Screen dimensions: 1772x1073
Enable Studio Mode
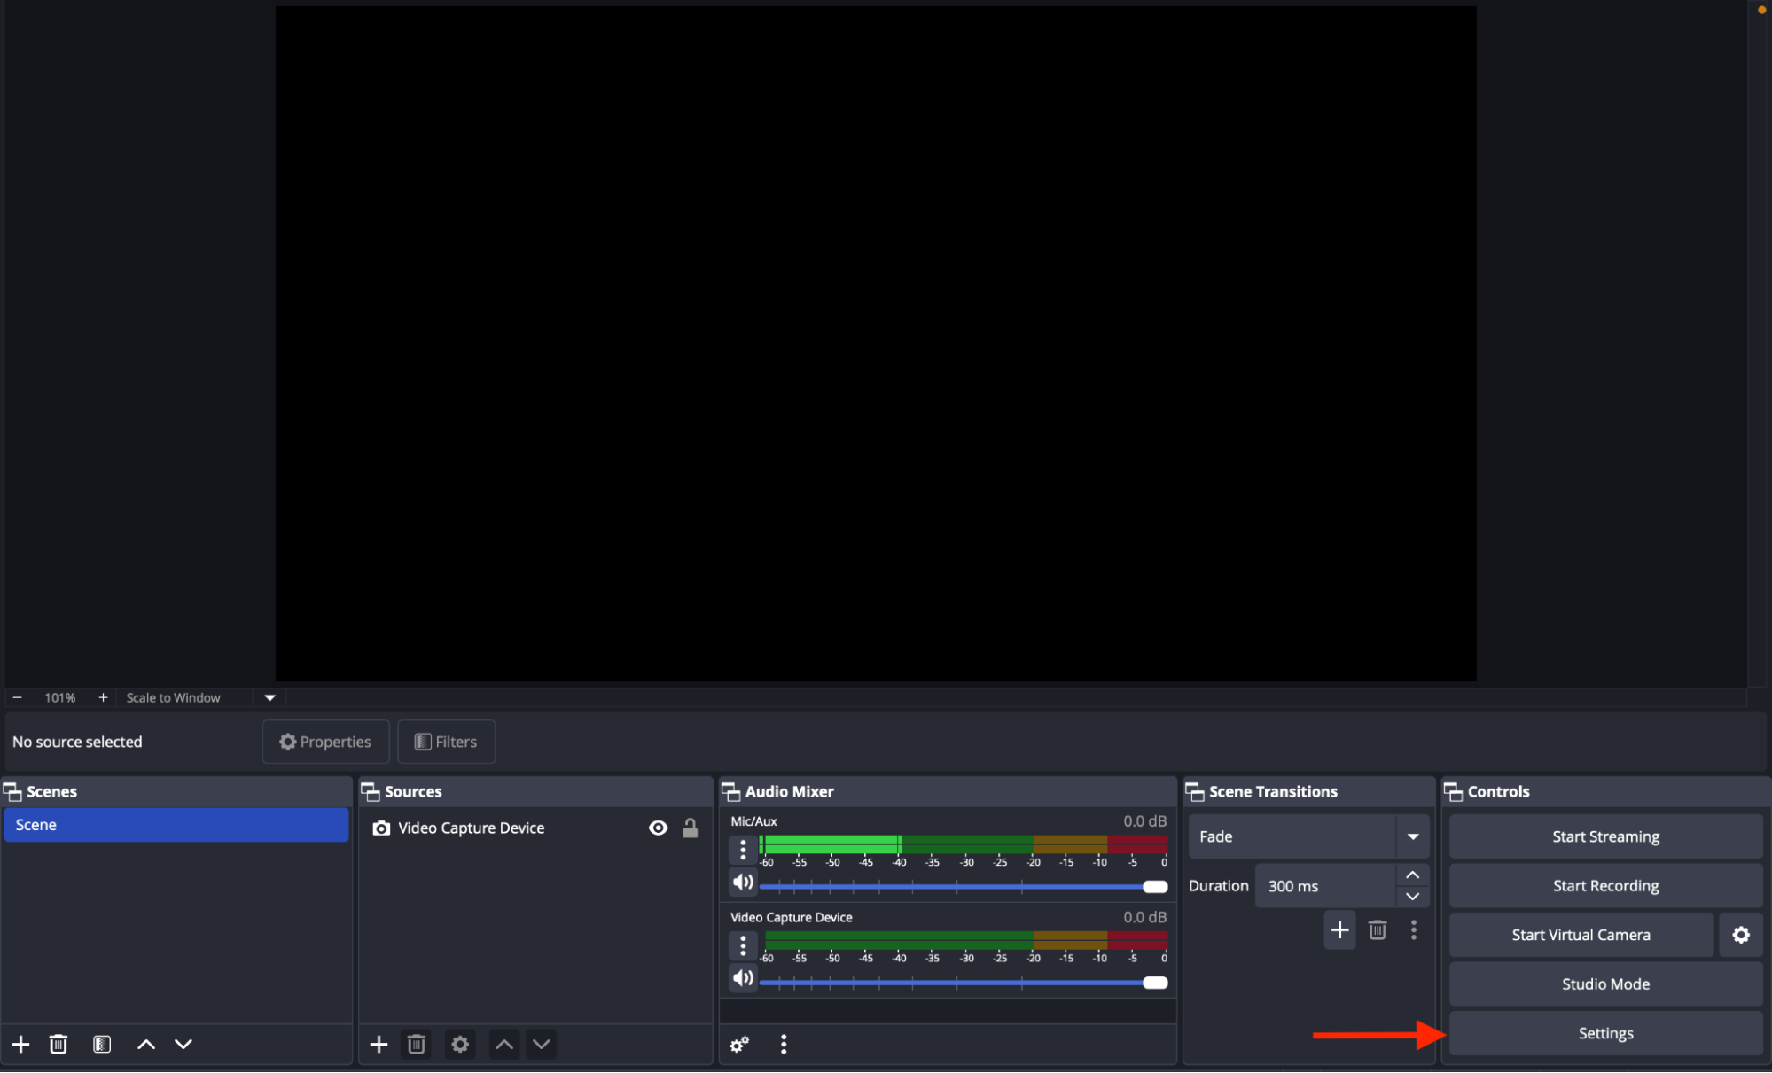(1605, 984)
